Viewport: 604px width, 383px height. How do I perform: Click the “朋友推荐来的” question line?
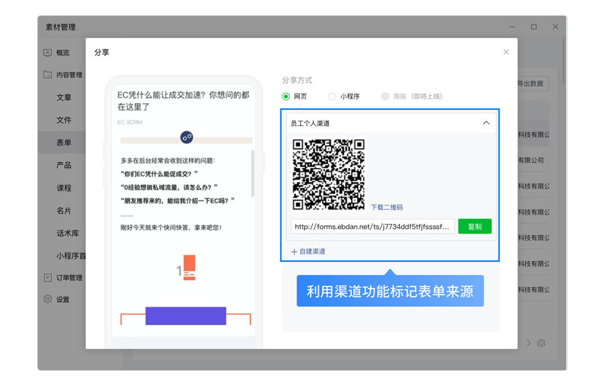point(178,201)
